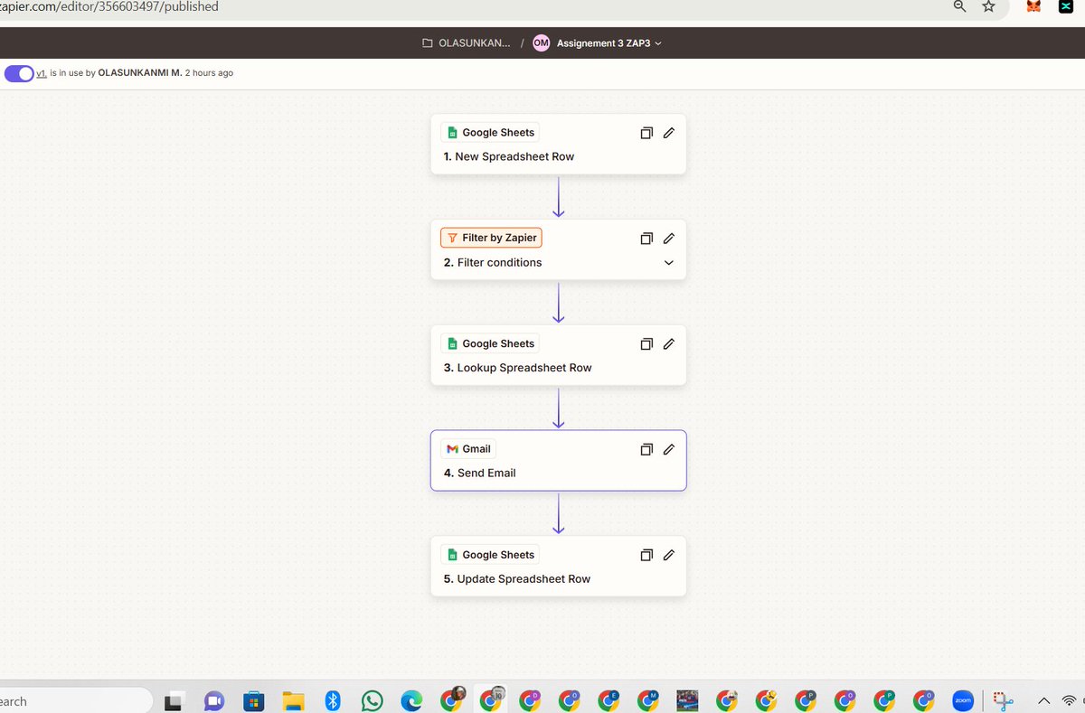Click the Bluetooth icon in the taskbar

pyautogui.click(x=332, y=700)
